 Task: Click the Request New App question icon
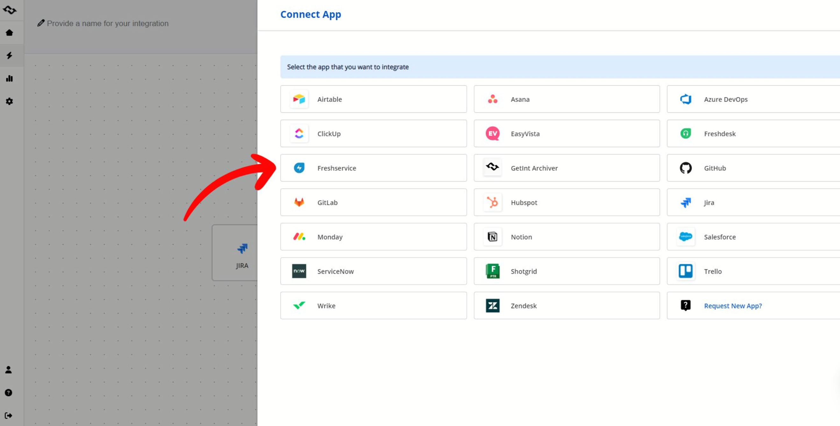click(686, 305)
